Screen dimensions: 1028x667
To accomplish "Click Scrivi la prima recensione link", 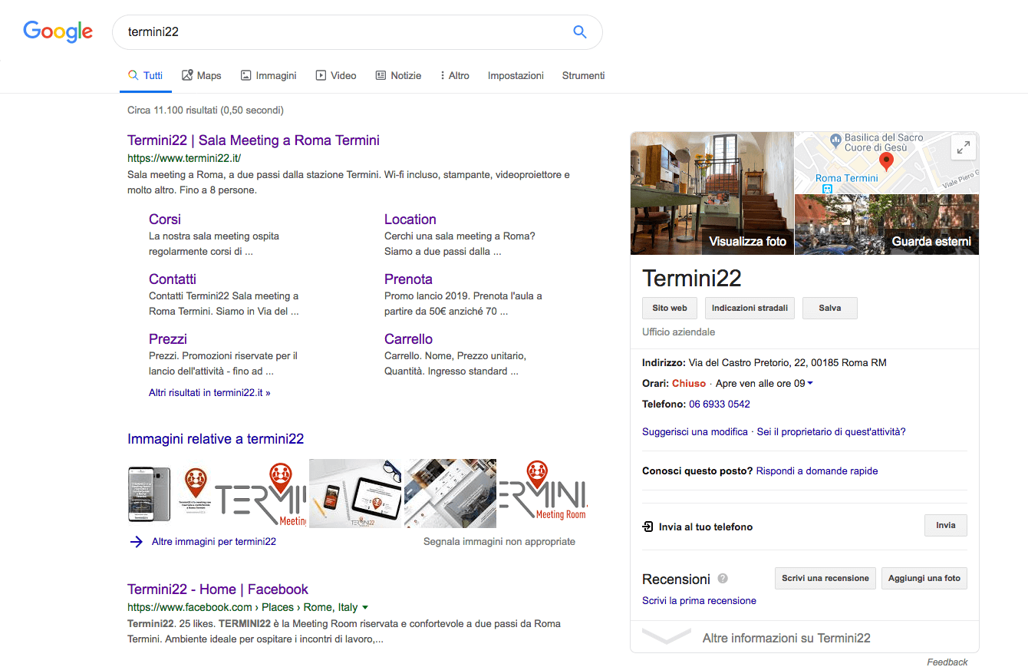I will pyautogui.click(x=699, y=601).
